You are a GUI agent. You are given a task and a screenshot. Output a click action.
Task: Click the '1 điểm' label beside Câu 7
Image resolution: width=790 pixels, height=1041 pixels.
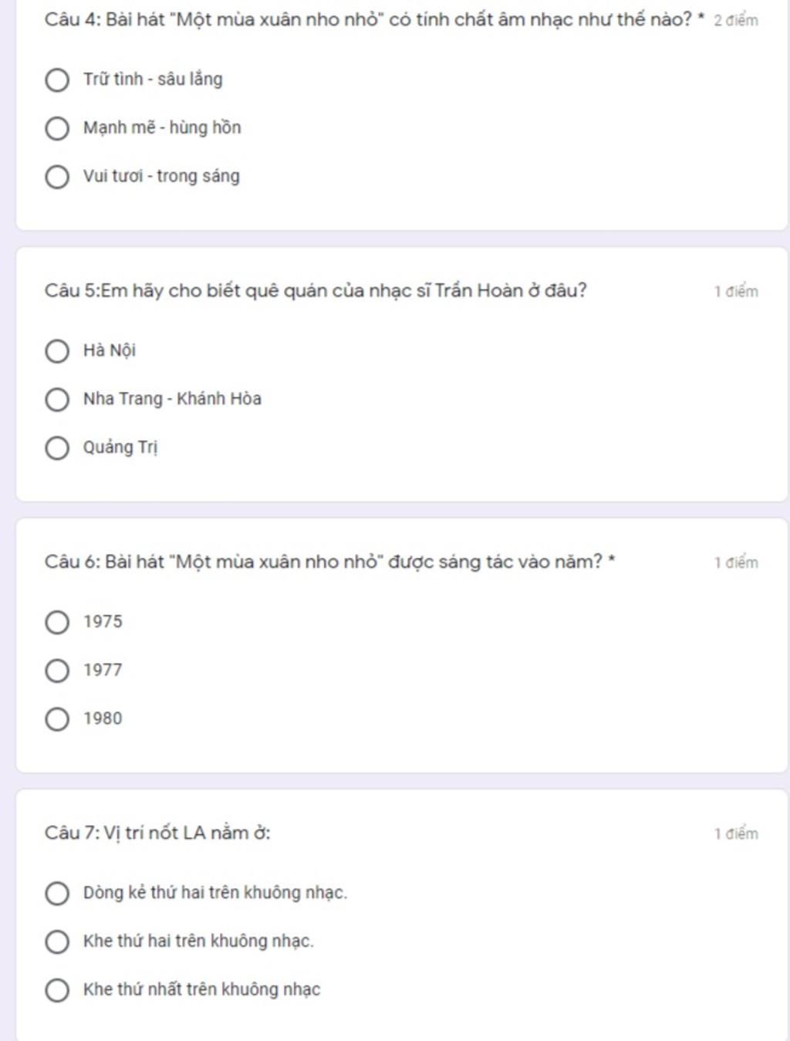coord(735,833)
